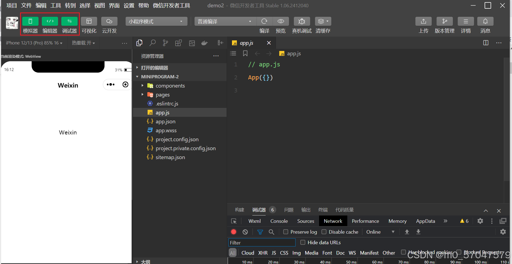Open 资源管理器 more options menu
The height and width of the screenshot is (264, 512).
pyautogui.click(x=216, y=56)
